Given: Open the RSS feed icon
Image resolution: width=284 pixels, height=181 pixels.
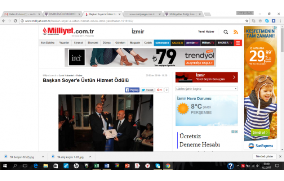Looking at the screenshot, I should (x=236, y=32).
